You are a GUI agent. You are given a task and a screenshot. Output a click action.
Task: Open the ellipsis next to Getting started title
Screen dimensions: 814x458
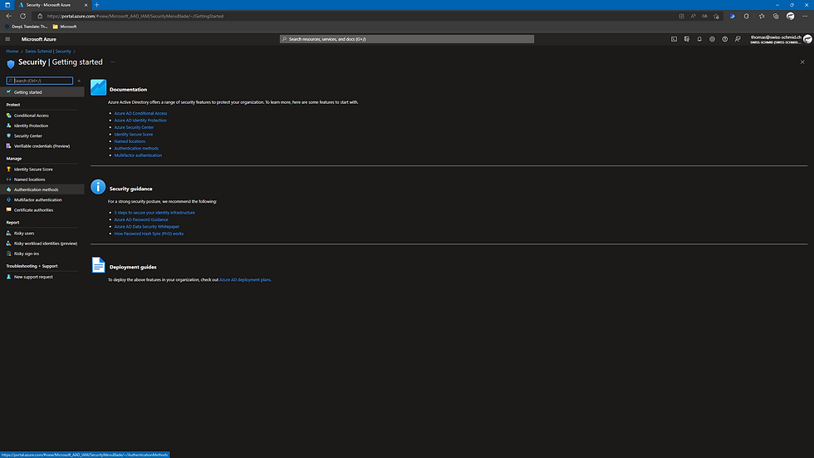coord(113,62)
